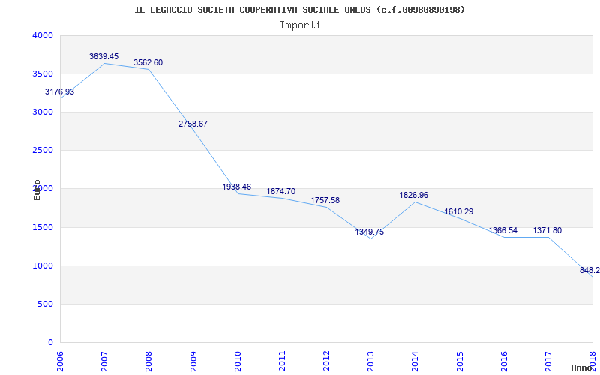Select data label 3562.60

coord(148,62)
